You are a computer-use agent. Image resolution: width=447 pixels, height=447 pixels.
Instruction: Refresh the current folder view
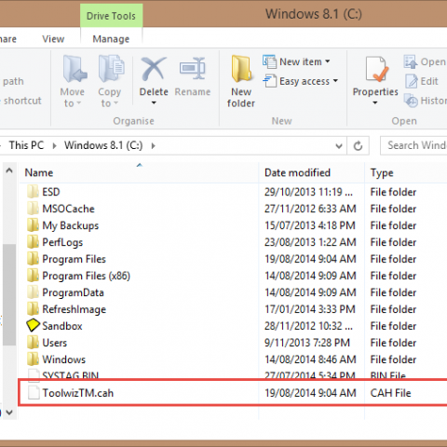359,145
